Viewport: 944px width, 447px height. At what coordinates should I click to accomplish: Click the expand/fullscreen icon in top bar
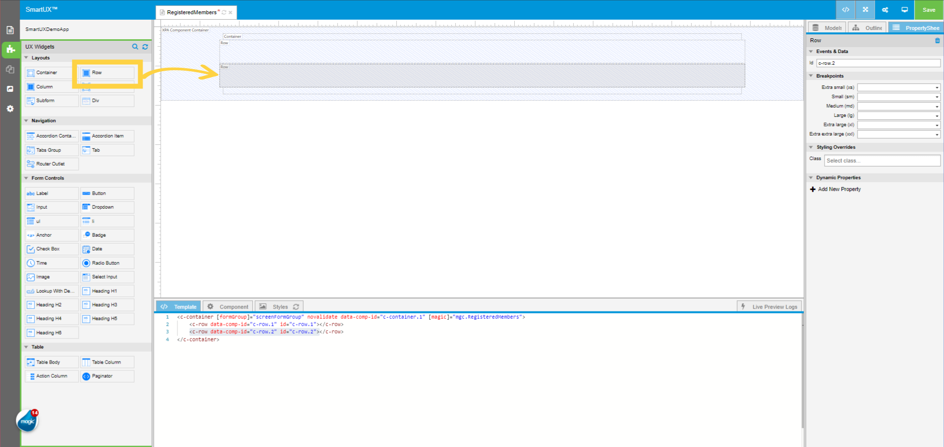coord(865,9)
